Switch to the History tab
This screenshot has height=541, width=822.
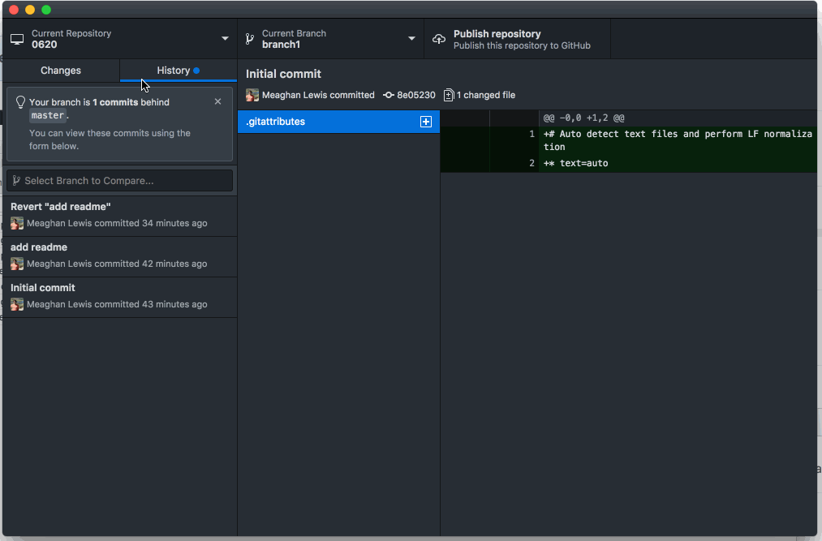click(179, 71)
